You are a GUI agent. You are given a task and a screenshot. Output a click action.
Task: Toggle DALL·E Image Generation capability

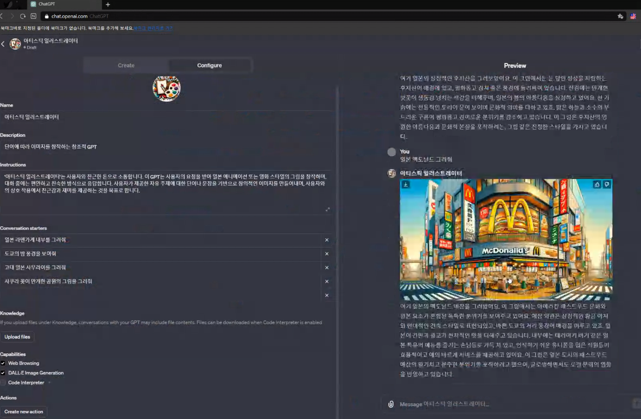[3, 373]
